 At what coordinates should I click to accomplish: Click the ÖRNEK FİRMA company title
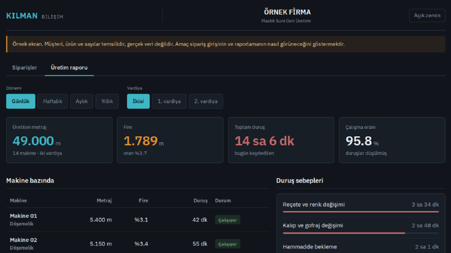click(287, 12)
